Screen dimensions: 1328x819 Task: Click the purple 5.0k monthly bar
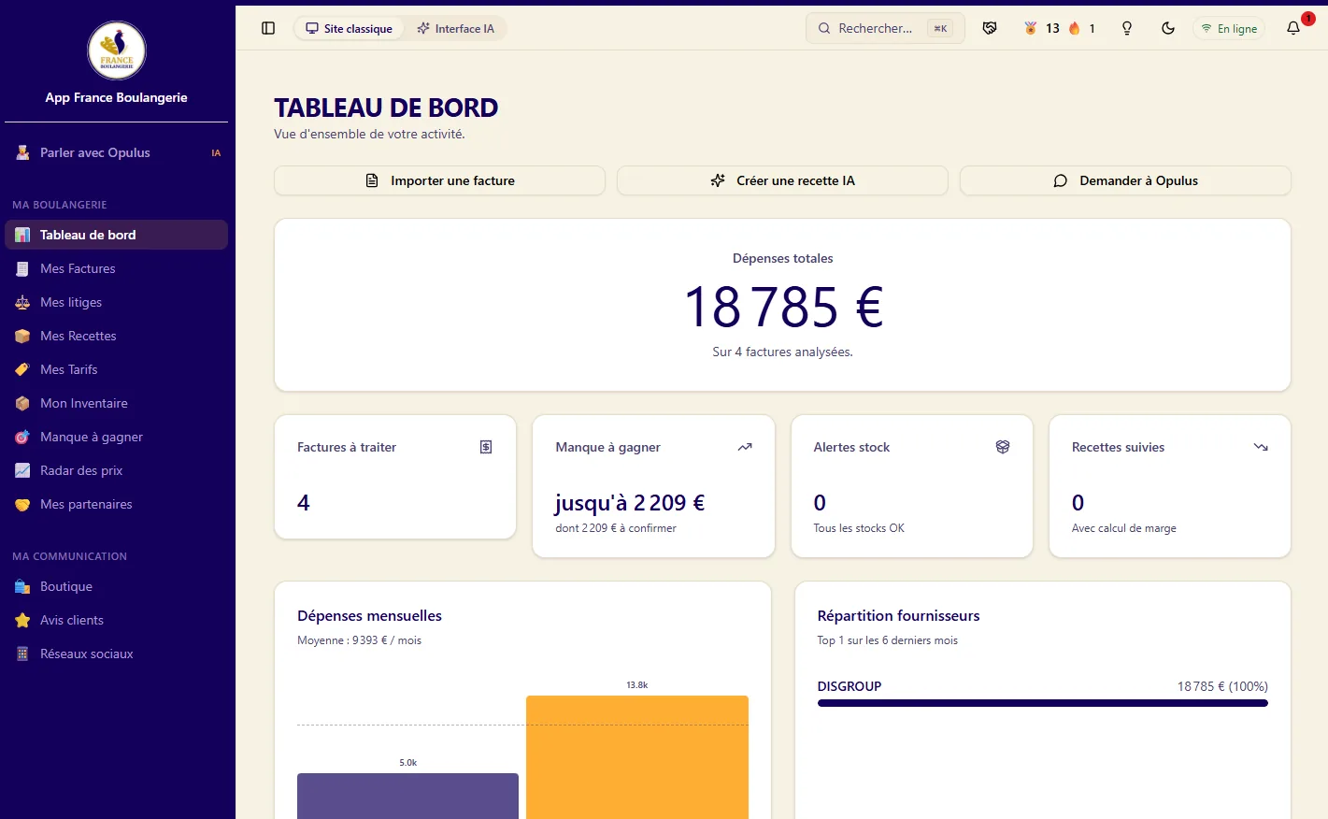(407, 796)
